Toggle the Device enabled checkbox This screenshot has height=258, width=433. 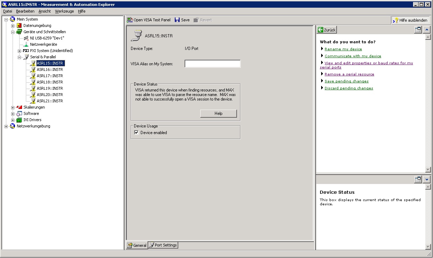[137, 133]
